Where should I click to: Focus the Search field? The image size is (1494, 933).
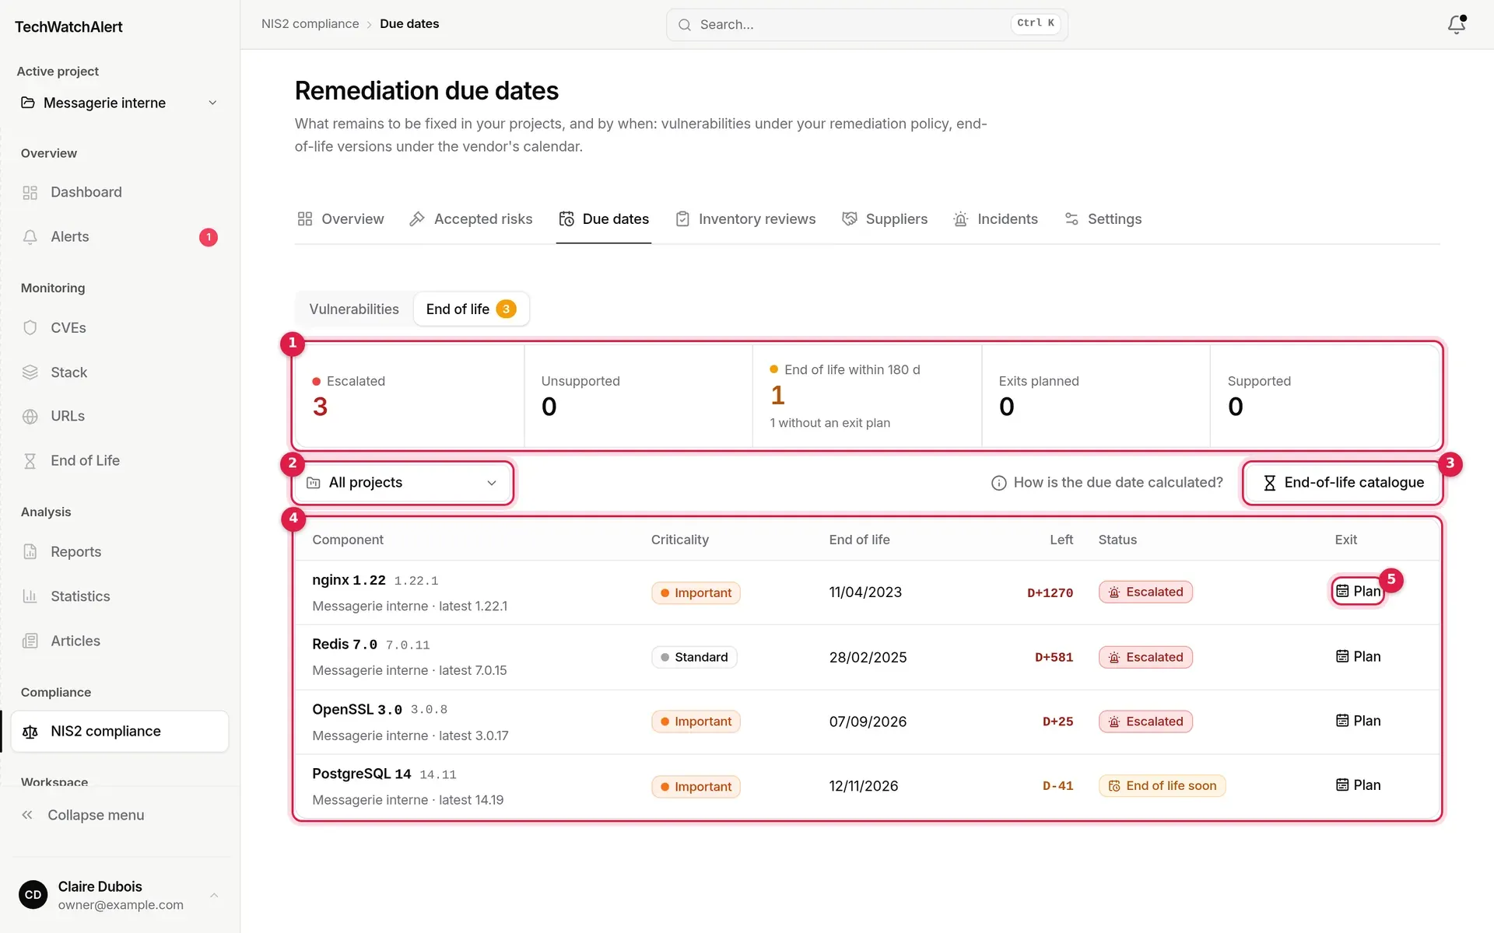coord(867,25)
